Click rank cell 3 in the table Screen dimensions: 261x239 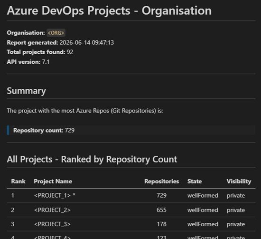13,224
